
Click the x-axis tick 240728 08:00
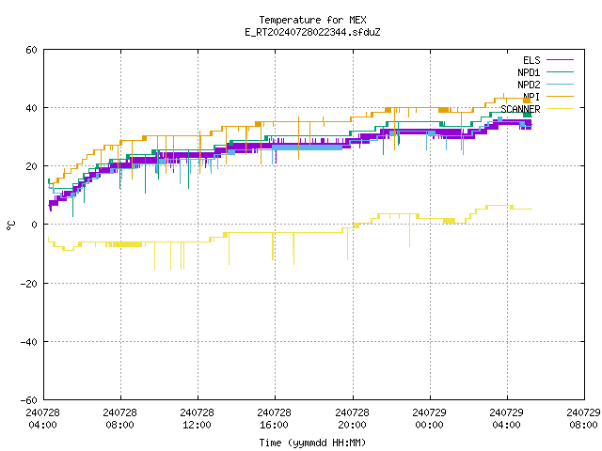[x=119, y=419]
